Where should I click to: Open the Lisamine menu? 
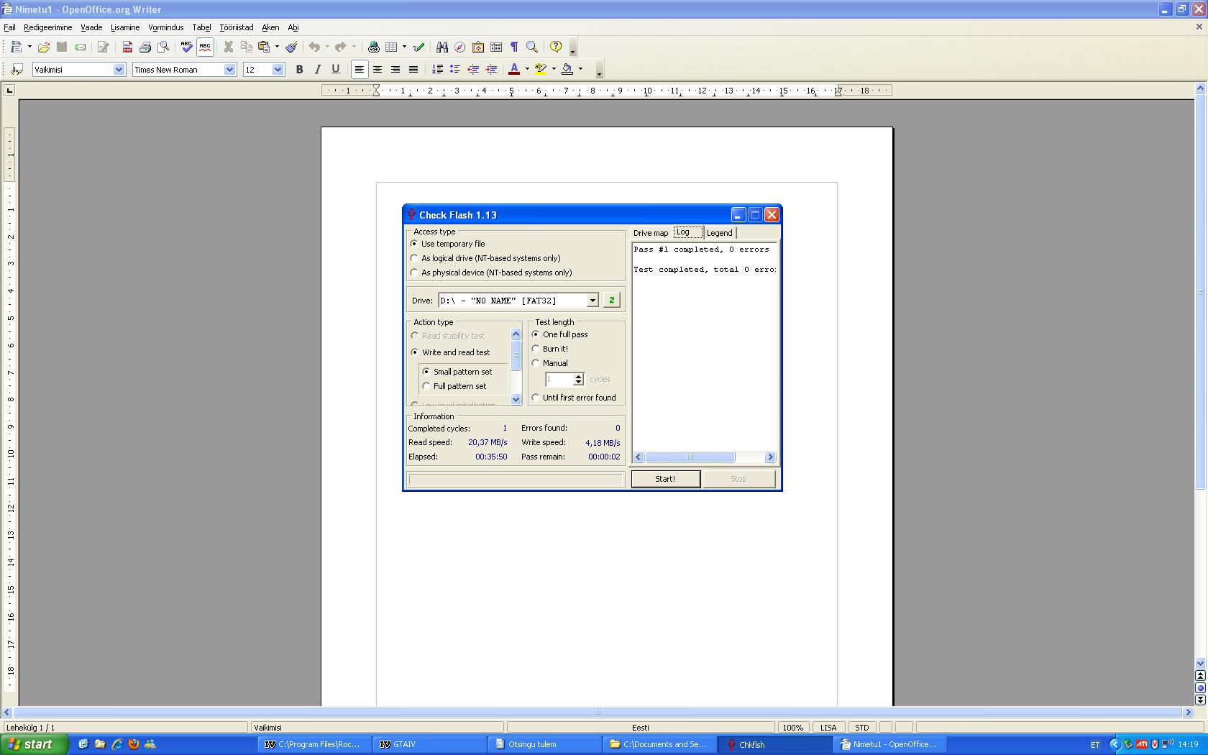pyautogui.click(x=125, y=27)
